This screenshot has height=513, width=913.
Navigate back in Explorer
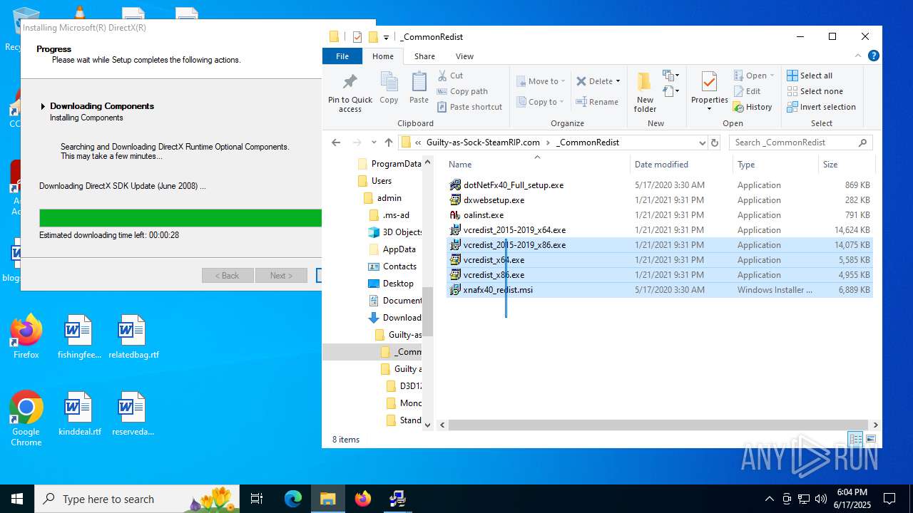point(336,142)
